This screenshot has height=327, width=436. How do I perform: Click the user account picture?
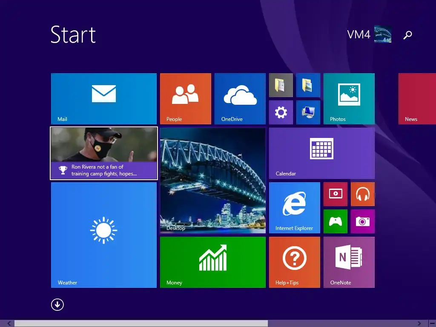click(383, 34)
